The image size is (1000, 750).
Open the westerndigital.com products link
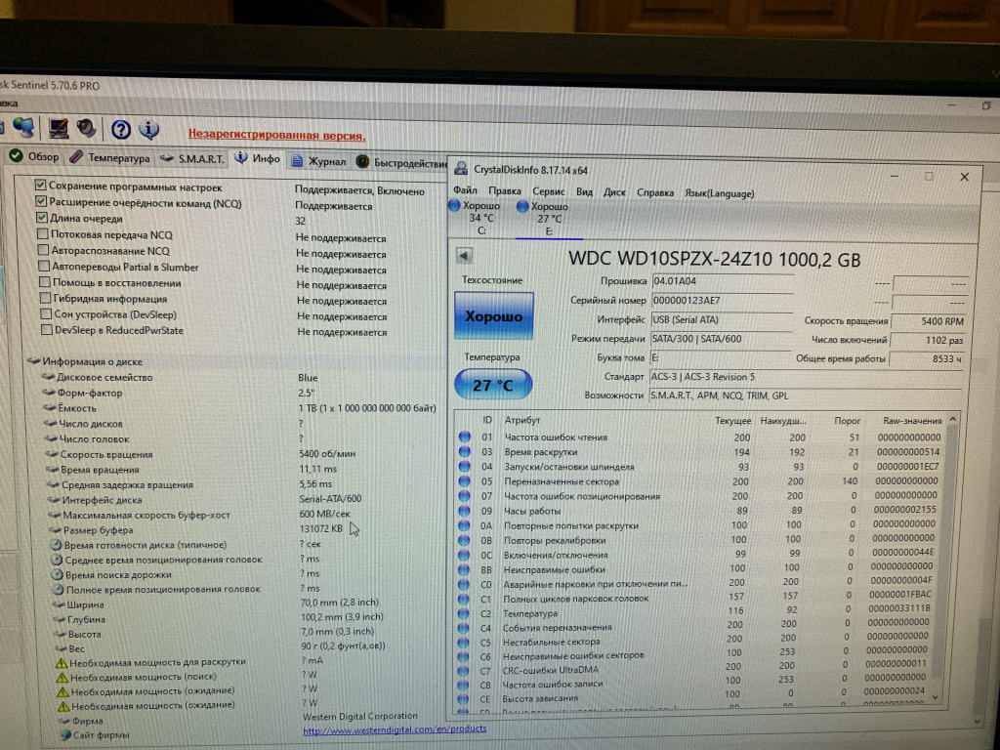[x=395, y=729]
